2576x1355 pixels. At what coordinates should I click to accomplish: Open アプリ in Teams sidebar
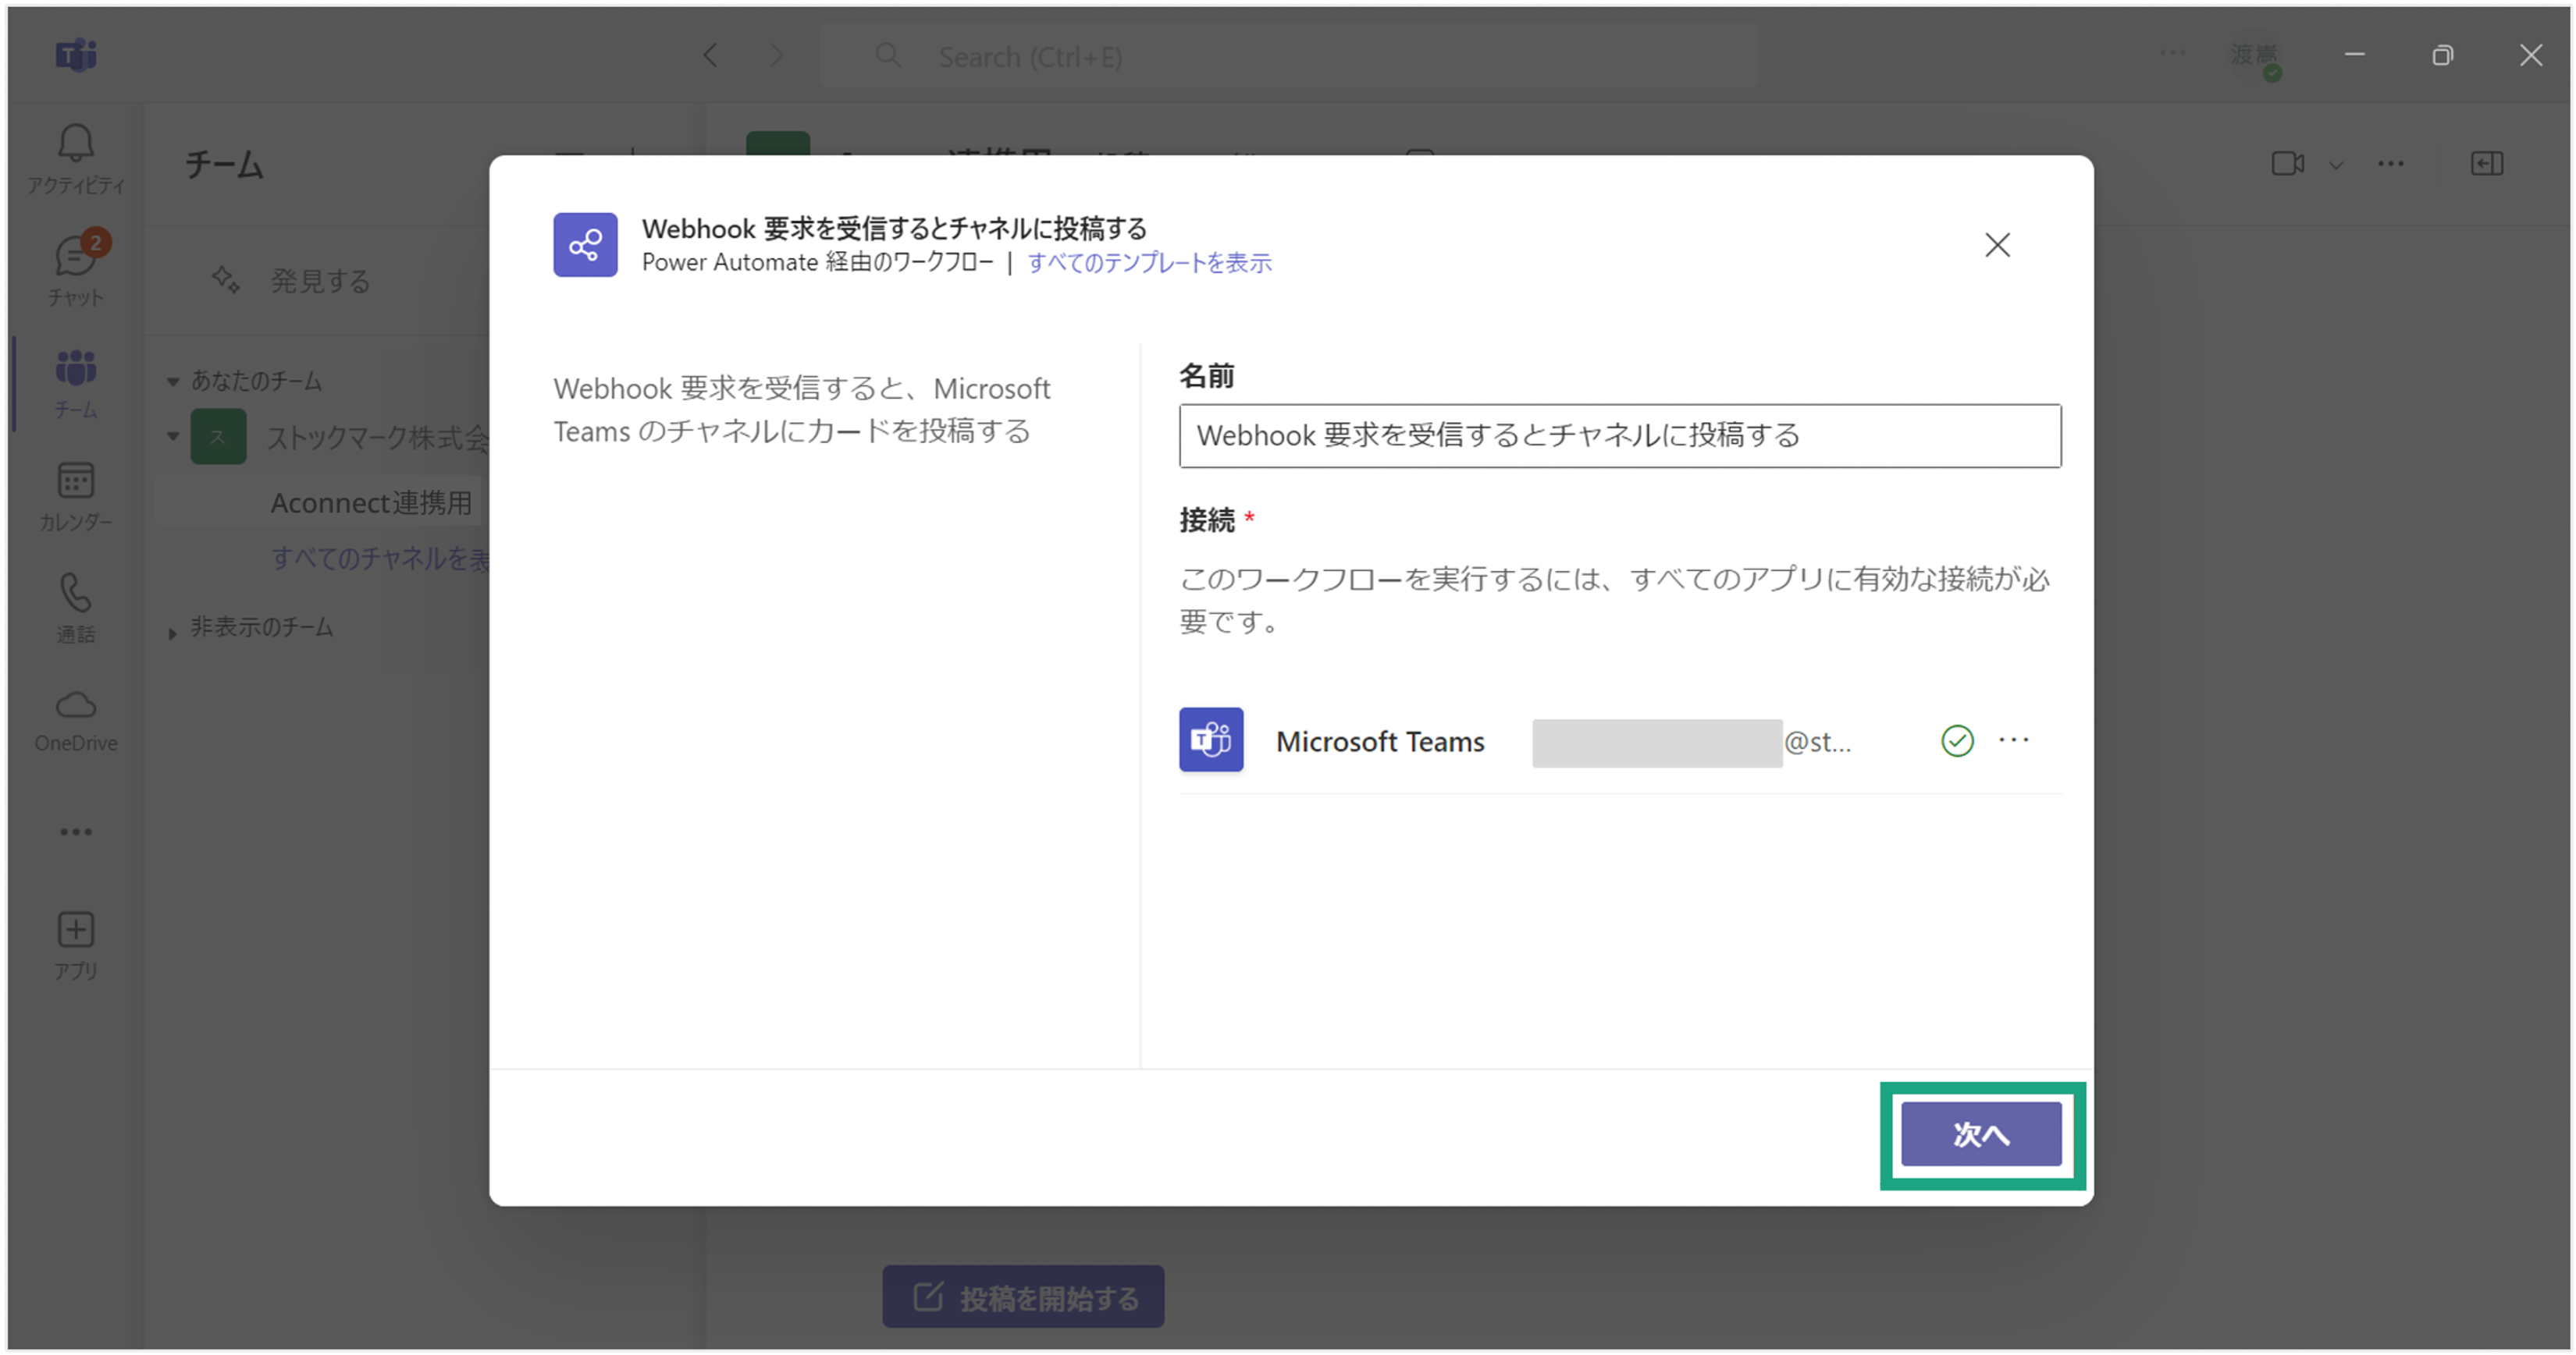(x=76, y=945)
